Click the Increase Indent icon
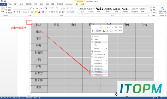This screenshot has width=167, height=99. click(64, 8)
